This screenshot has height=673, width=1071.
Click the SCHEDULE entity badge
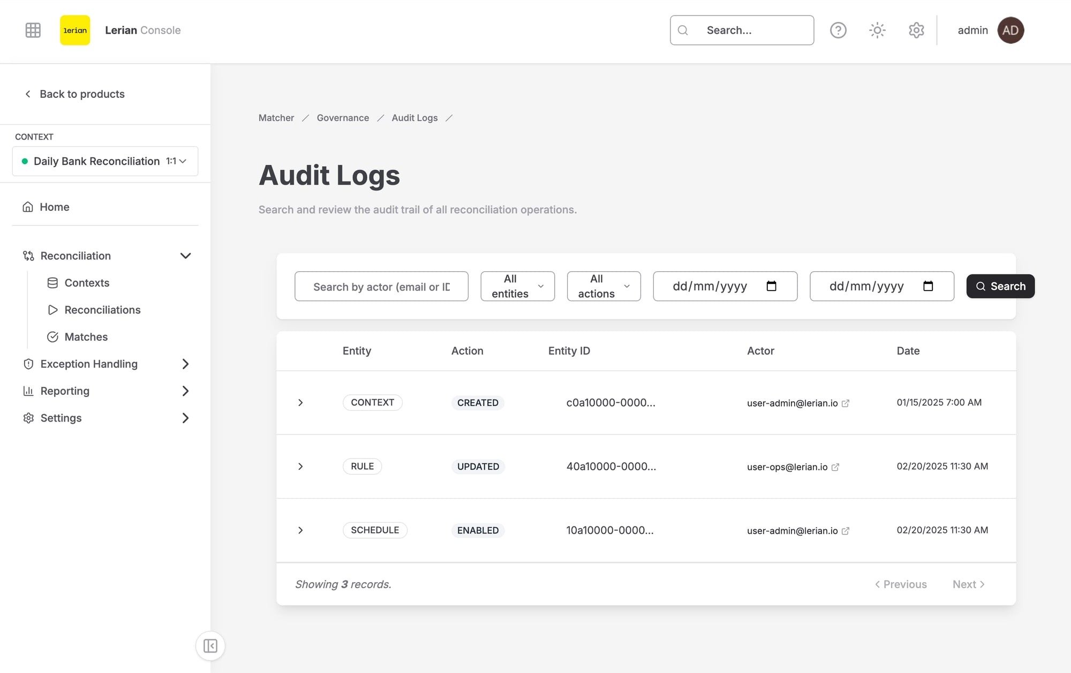(x=375, y=530)
